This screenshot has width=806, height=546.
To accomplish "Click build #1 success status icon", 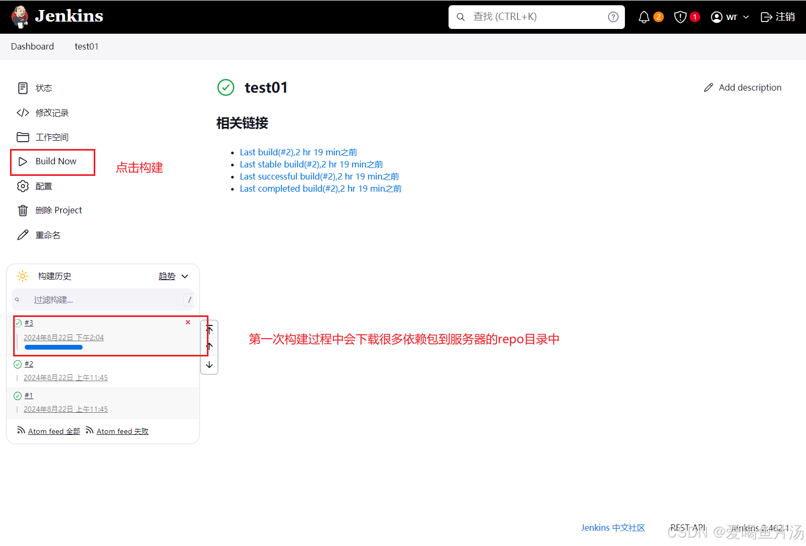I will coord(17,395).
